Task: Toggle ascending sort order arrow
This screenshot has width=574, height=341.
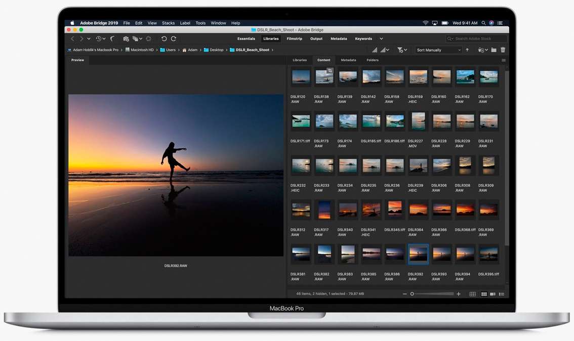Action: click(x=467, y=50)
